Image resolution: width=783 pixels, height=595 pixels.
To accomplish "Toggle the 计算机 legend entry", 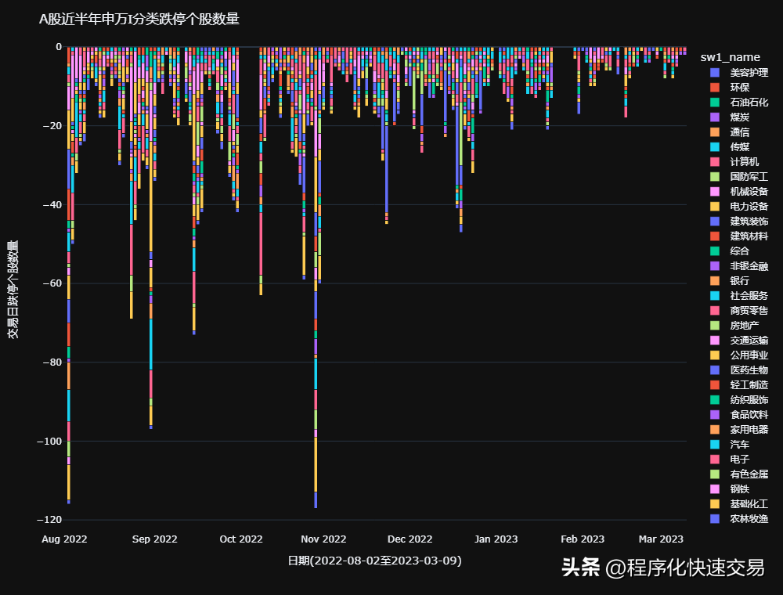I will click(734, 162).
